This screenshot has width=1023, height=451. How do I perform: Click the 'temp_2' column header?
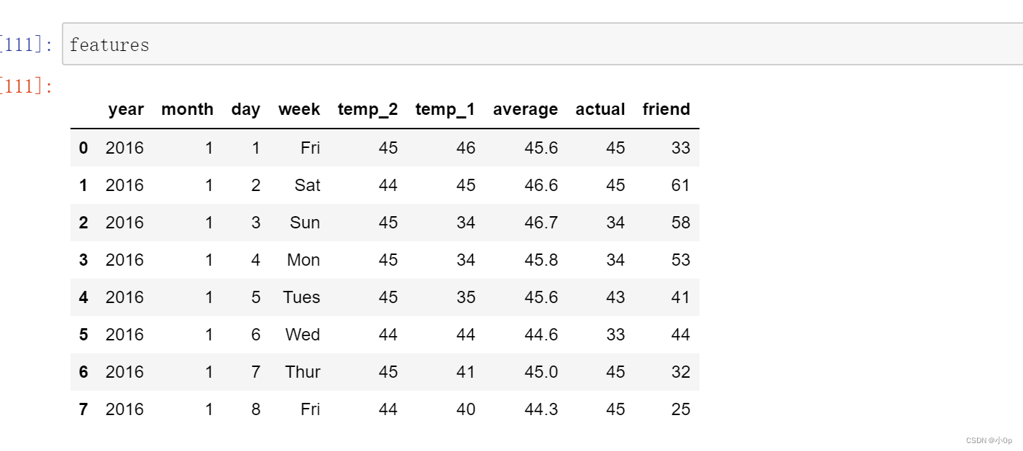367,109
